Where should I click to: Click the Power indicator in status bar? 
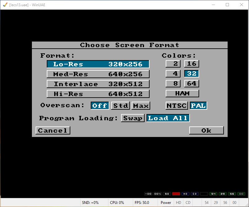166,203
